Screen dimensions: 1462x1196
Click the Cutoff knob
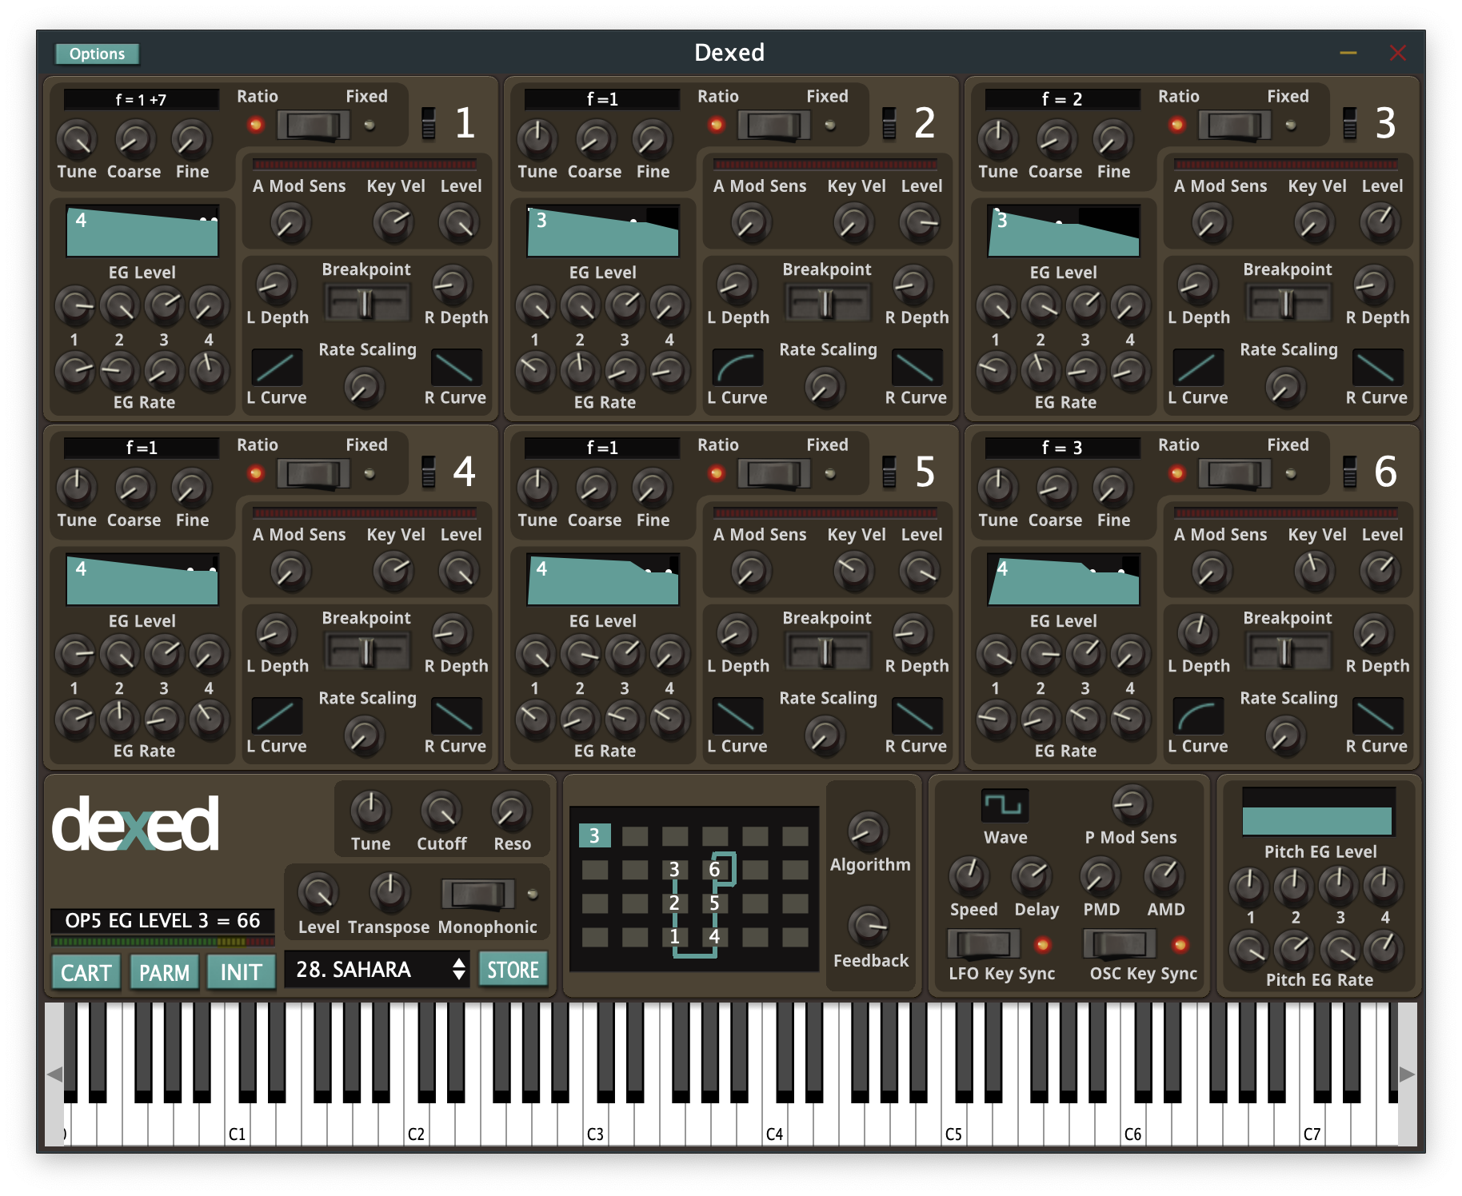[x=441, y=811]
